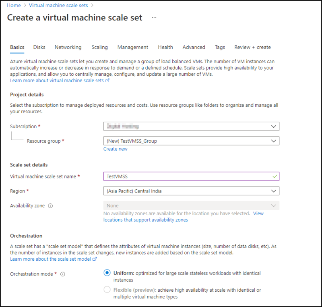Go to the Review + create tab
Screen dimensions: 322x307
click(252, 47)
